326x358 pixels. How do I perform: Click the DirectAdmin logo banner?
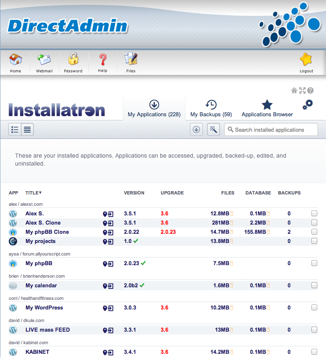tap(68, 26)
